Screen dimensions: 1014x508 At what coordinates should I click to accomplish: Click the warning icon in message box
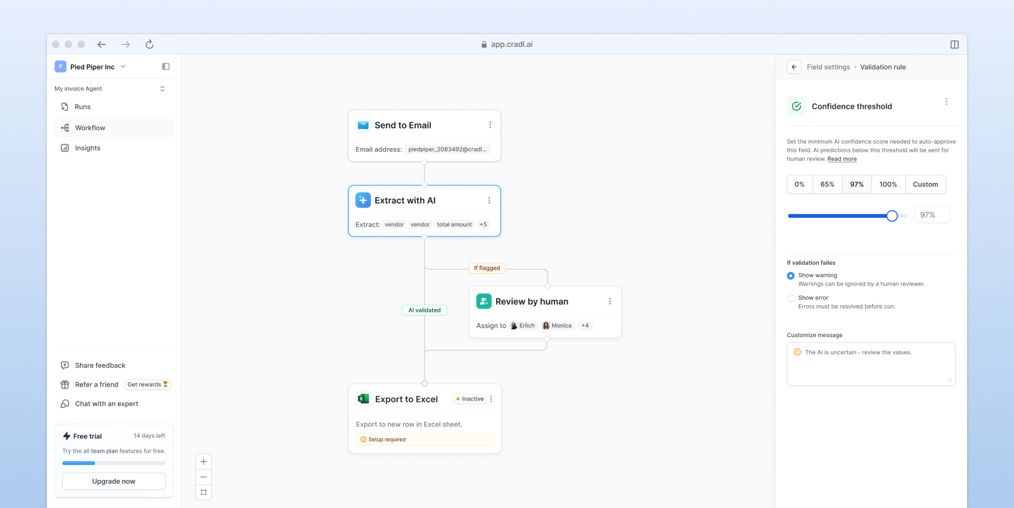pos(797,352)
